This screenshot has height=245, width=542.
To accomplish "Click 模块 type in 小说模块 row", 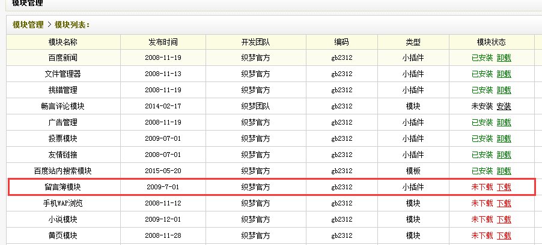I will pyautogui.click(x=413, y=219).
